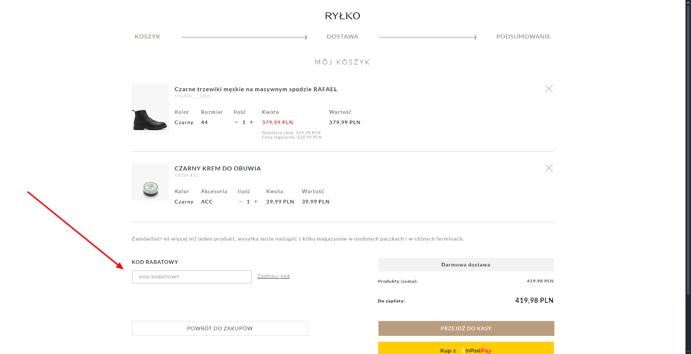Open CZARNY KREM DO OBUWIA product title
This screenshot has width=691, height=354.
(218, 169)
